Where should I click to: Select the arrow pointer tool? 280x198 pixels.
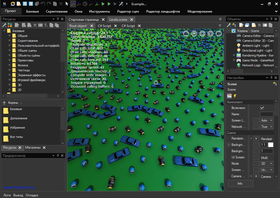(x=67, y=4)
